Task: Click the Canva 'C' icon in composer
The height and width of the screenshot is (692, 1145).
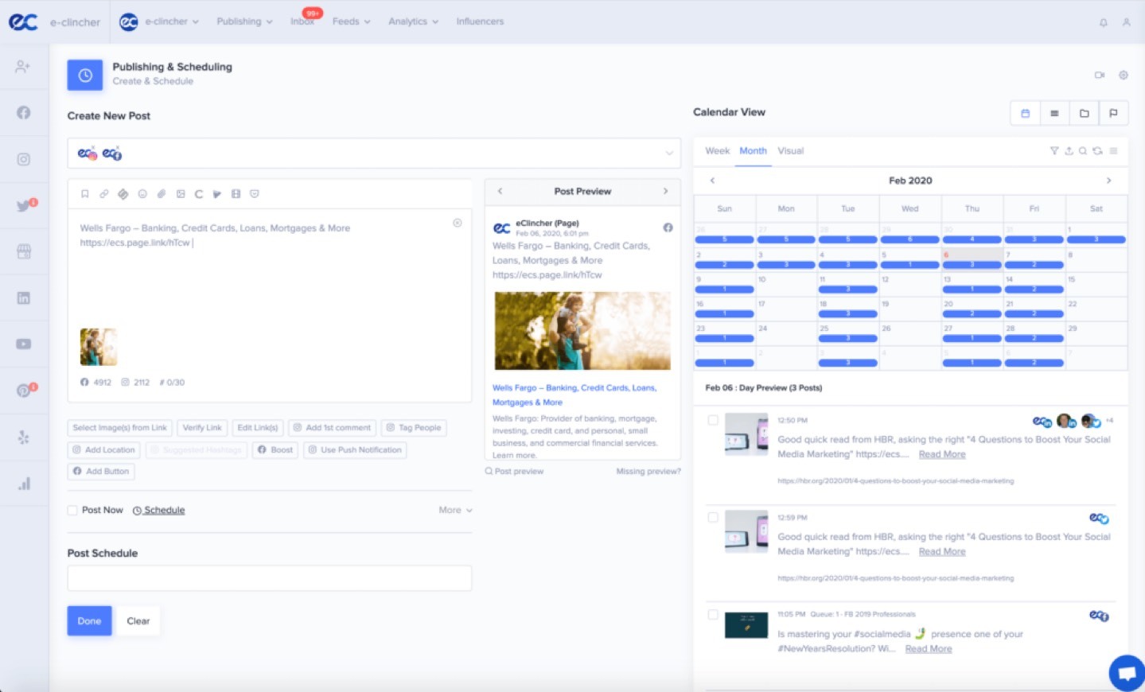Action: 199,194
